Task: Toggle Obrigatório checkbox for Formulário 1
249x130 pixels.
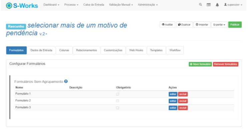Action: click(x=117, y=94)
